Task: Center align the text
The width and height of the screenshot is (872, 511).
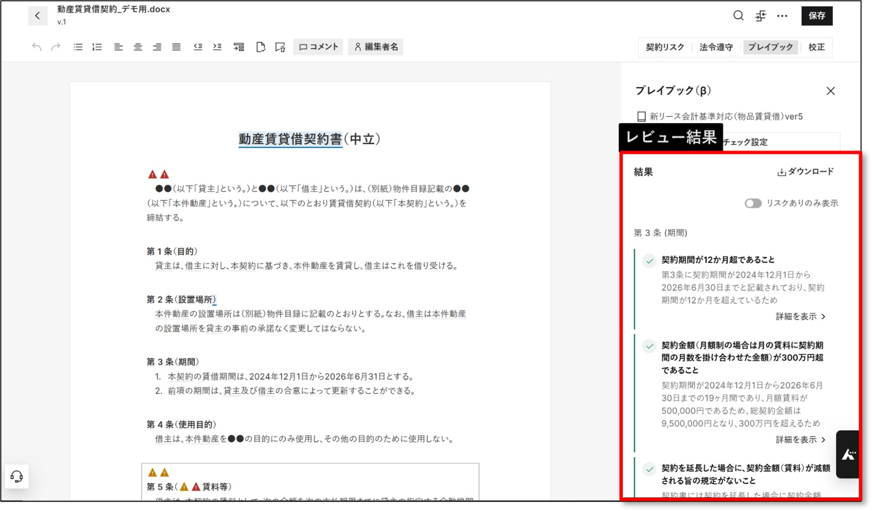Action: [x=138, y=47]
